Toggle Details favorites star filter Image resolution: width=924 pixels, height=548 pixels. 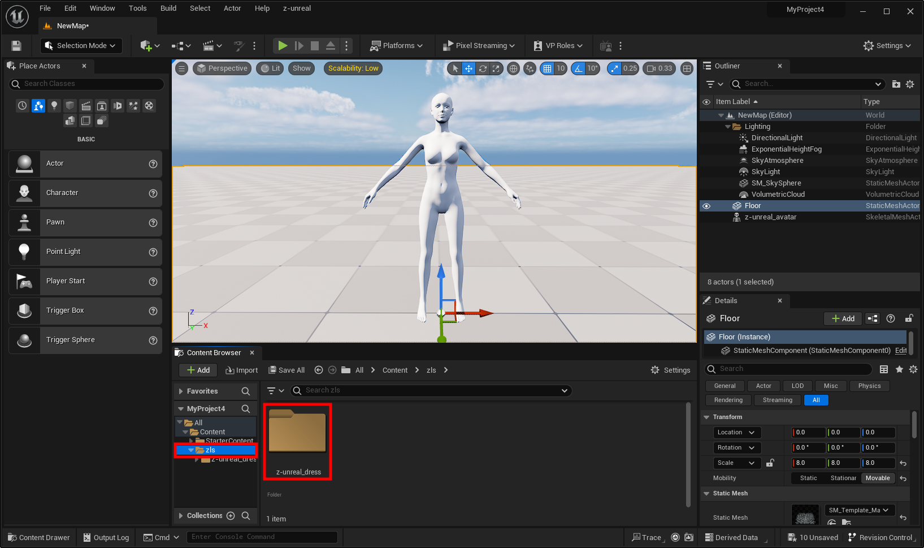coord(899,369)
